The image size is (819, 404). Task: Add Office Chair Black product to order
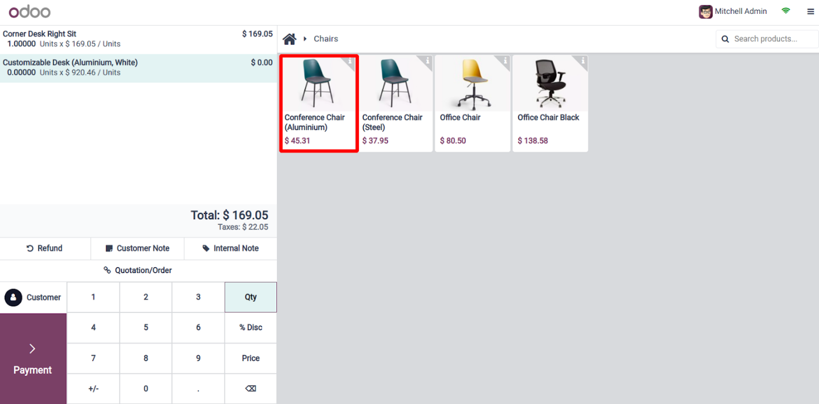[x=550, y=104]
